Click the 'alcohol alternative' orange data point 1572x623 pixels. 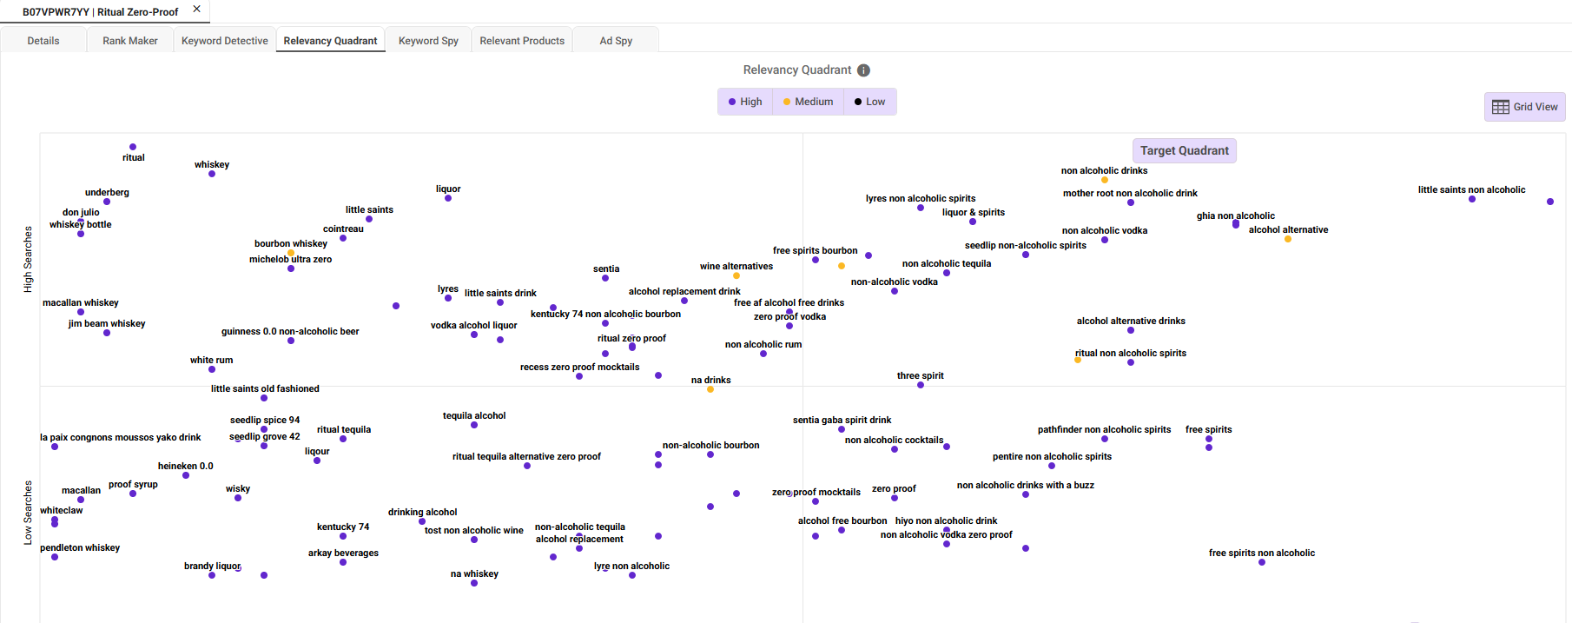tap(1288, 239)
